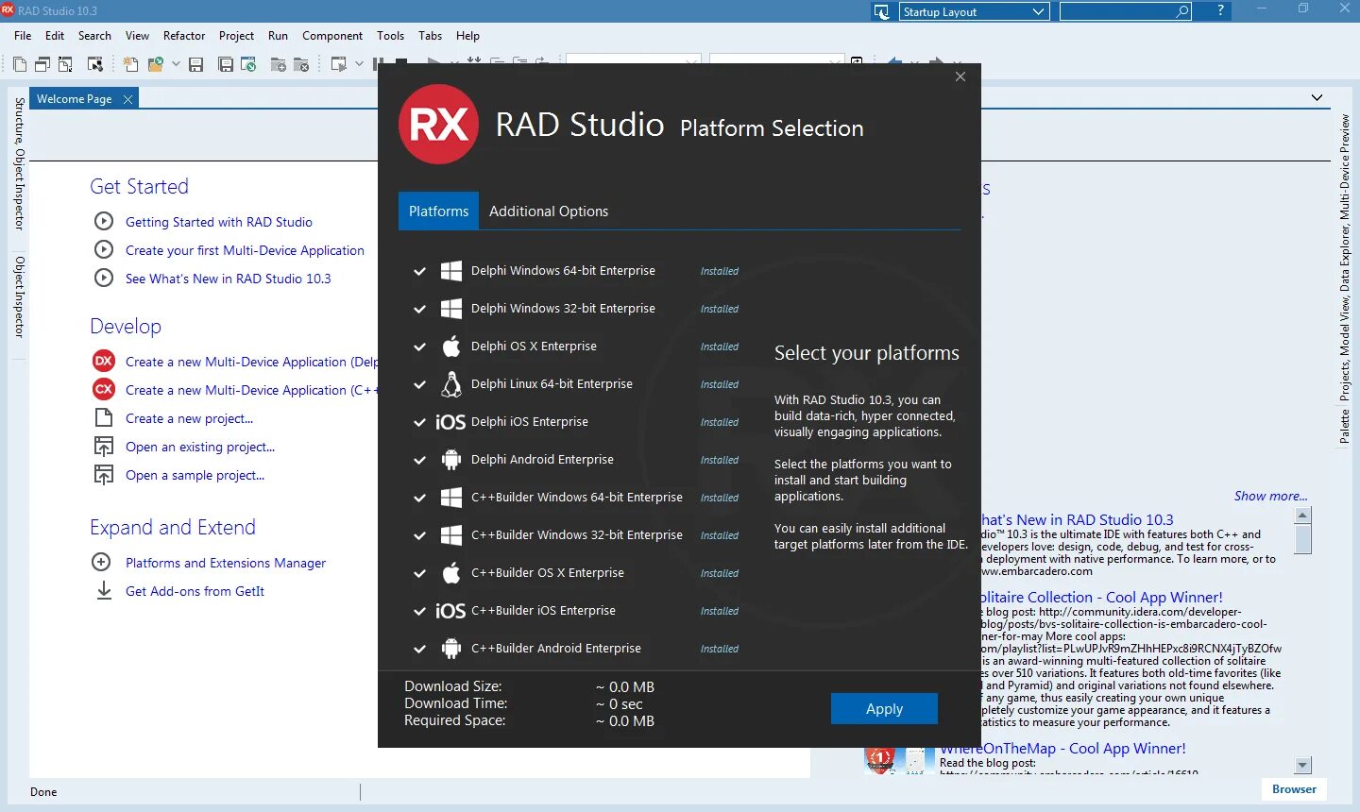Image resolution: width=1360 pixels, height=812 pixels.
Task: Click the news feed scrollbar up arrow
Action: click(x=1303, y=515)
